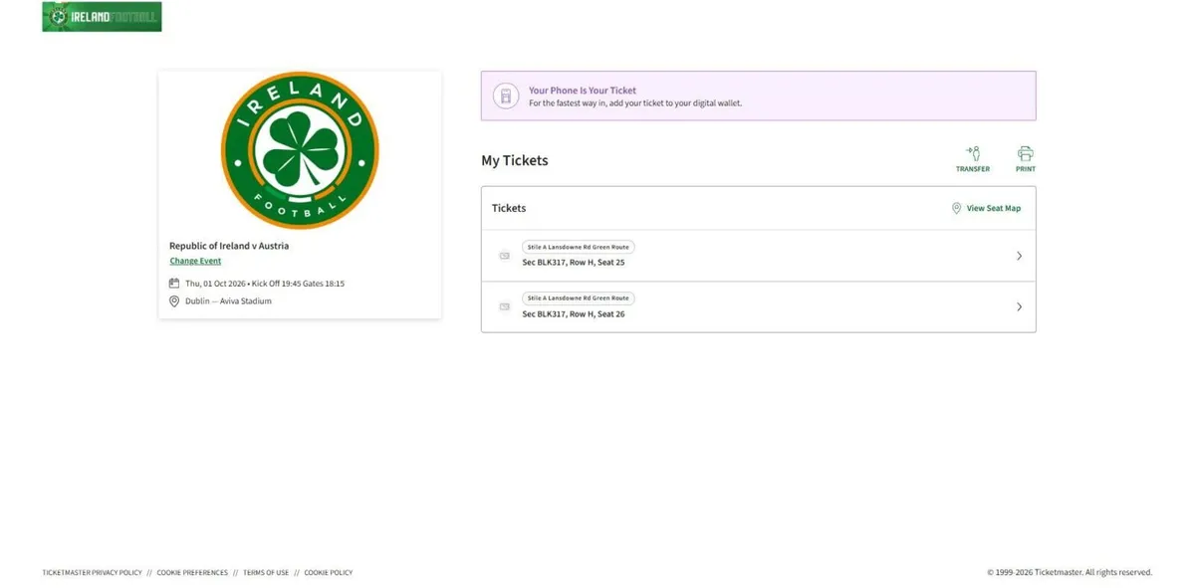Select 'Sec BLK317, Row H, Seat 26' text
1195x588 pixels.
point(574,314)
